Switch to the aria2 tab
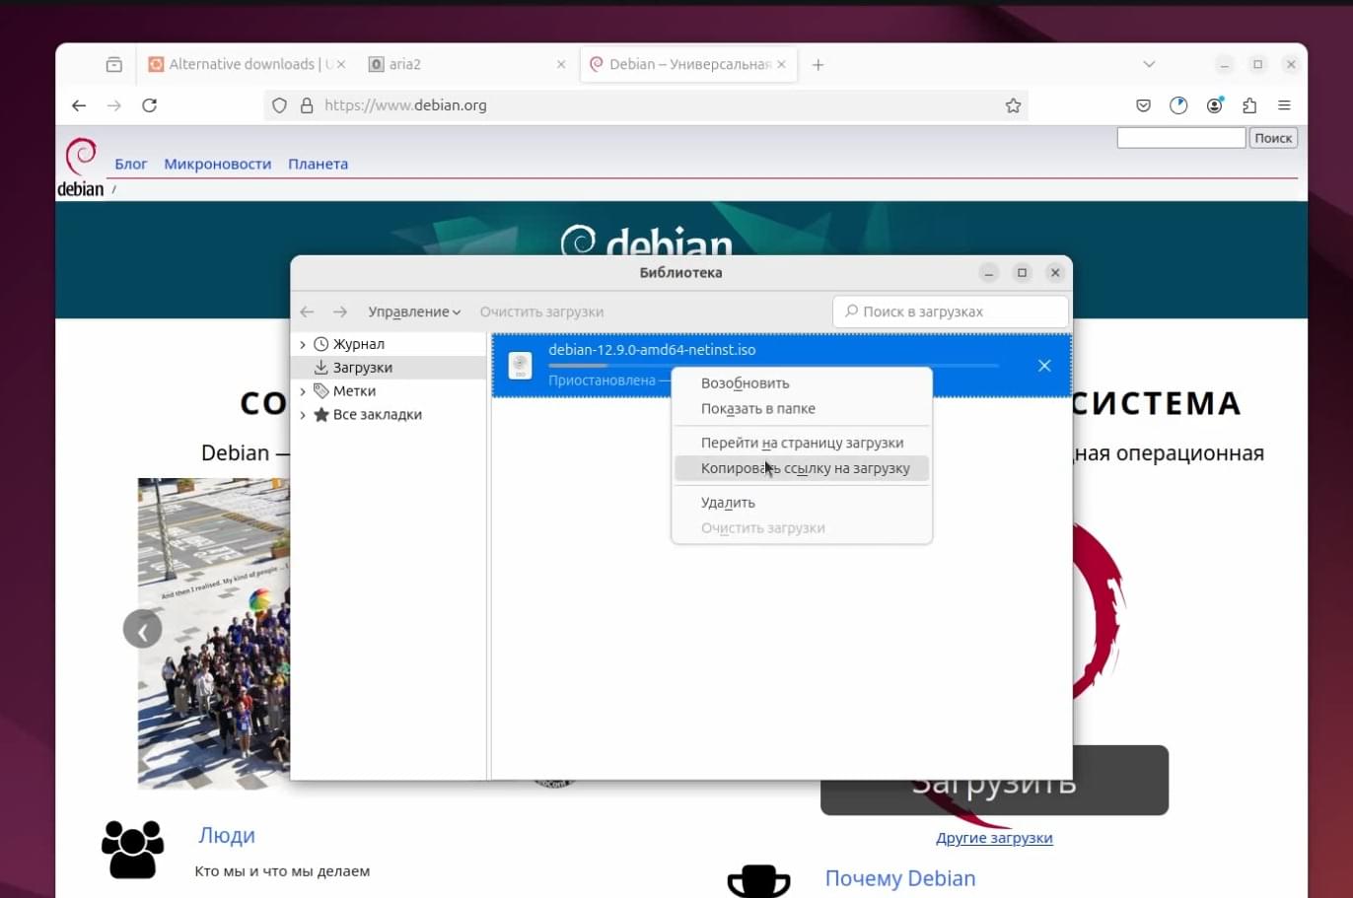 (466, 64)
